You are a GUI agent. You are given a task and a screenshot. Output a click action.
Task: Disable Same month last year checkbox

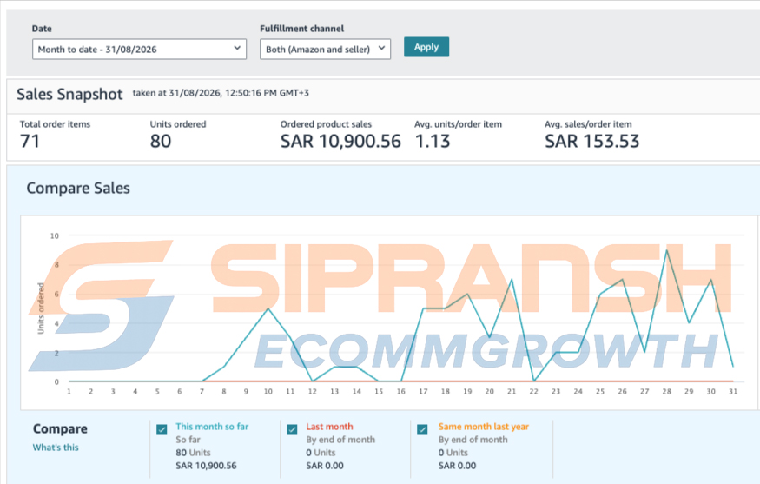click(x=422, y=429)
